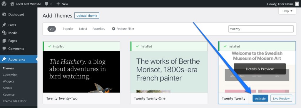Click the Comments bubble icon in sidebar
Image resolution: width=301 pixels, height=108 pixels.
pos(4,49)
